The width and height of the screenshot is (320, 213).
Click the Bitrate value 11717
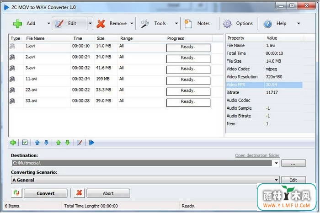(272, 92)
